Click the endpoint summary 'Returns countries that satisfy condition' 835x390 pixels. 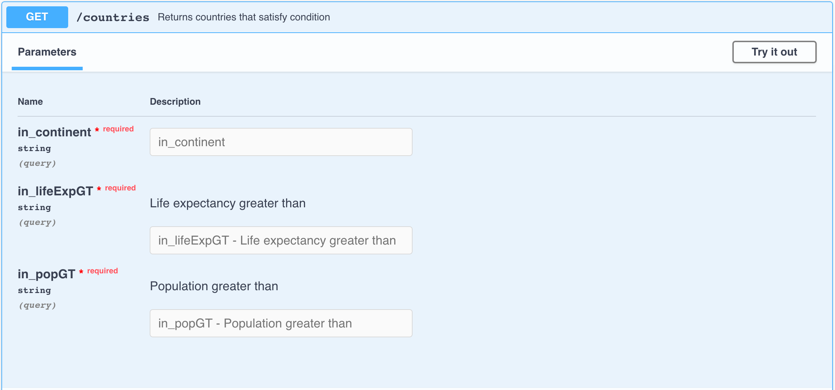244,17
